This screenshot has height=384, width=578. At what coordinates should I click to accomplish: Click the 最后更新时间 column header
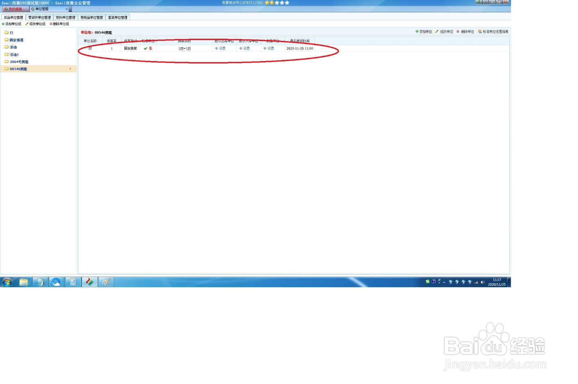coord(300,41)
